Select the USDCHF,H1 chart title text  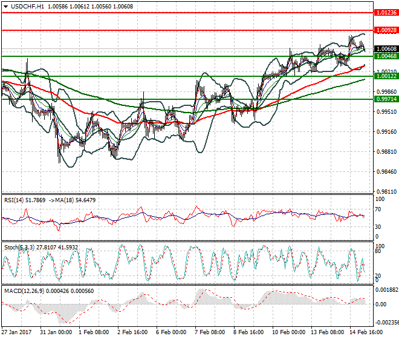pyautogui.click(x=27, y=7)
